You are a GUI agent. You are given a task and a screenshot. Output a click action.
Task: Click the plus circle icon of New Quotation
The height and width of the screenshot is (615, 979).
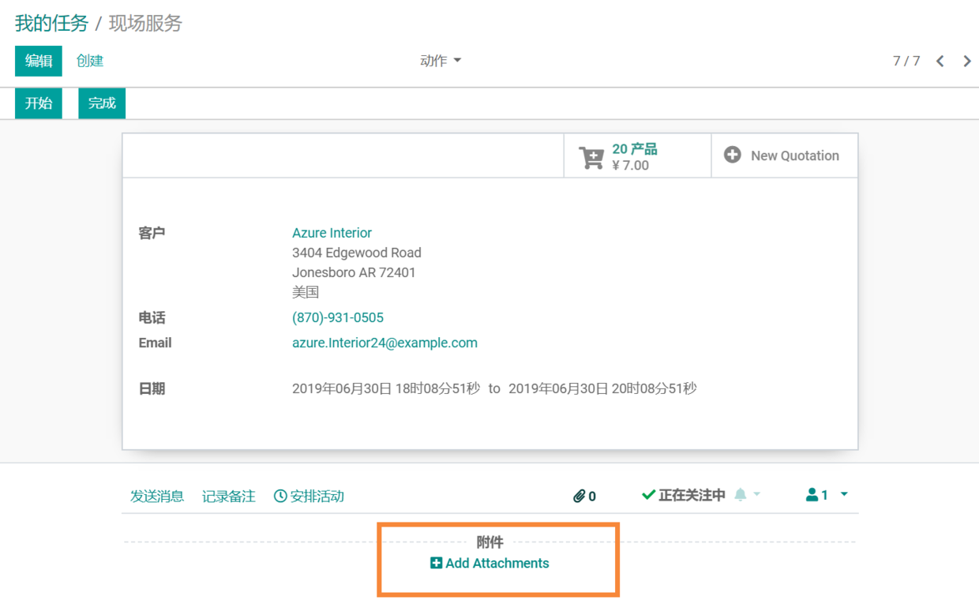point(733,155)
